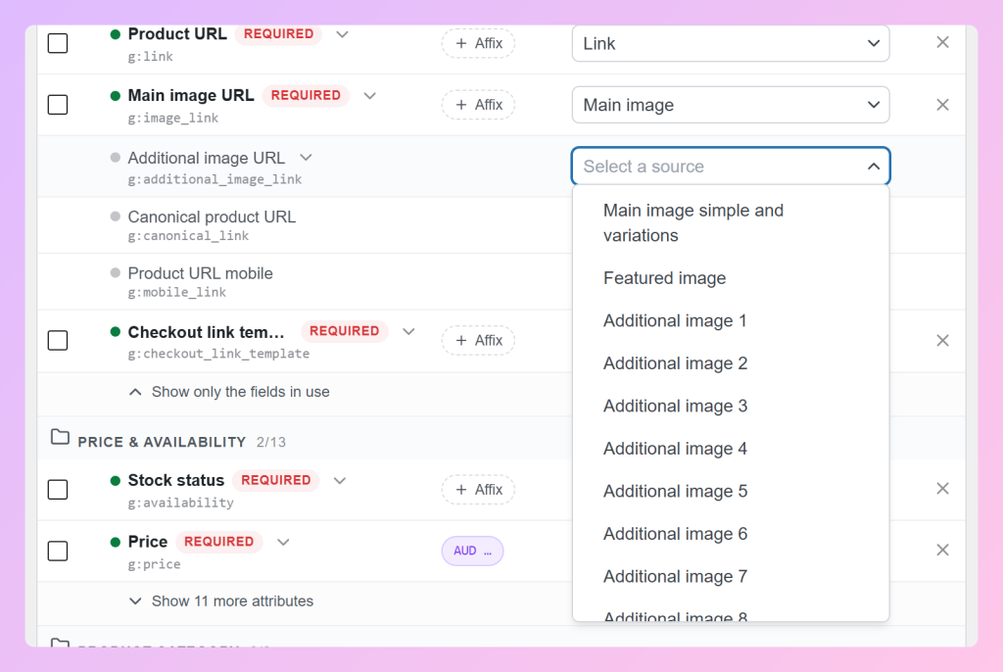Click the g:additional_image_link tag text
The image size is (1003, 672).
[215, 179]
